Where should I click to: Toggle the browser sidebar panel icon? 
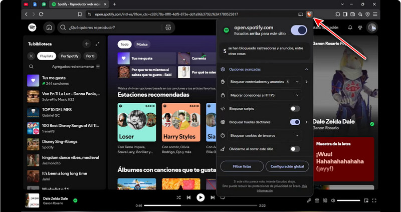coord(345,15)
